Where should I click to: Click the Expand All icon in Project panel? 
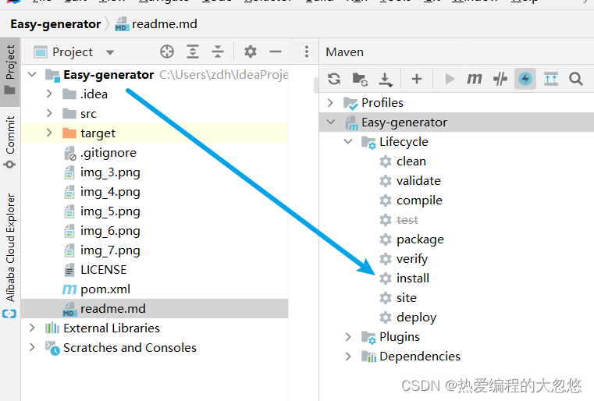193,51
